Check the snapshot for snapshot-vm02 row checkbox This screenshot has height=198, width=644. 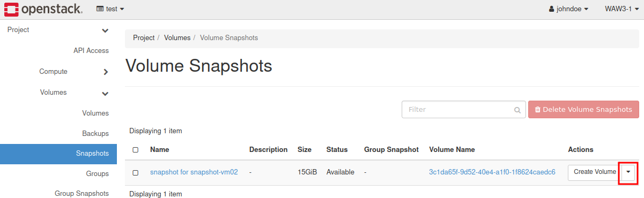coord(136,172)
